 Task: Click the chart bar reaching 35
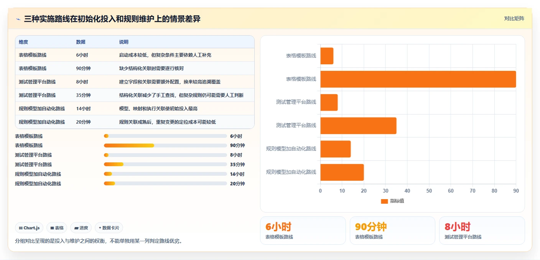point(359,126)
